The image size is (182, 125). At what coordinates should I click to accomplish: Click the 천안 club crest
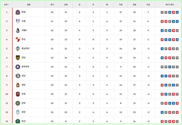point(18,112)
